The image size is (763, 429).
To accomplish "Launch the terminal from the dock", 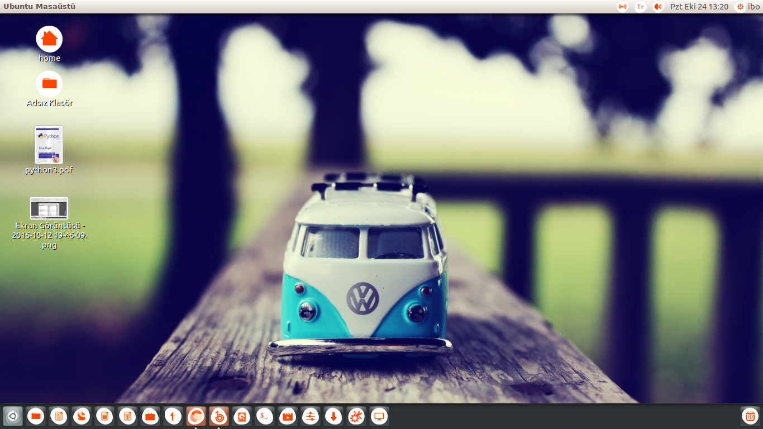I will pyautogui.click(x=265, y=416).
